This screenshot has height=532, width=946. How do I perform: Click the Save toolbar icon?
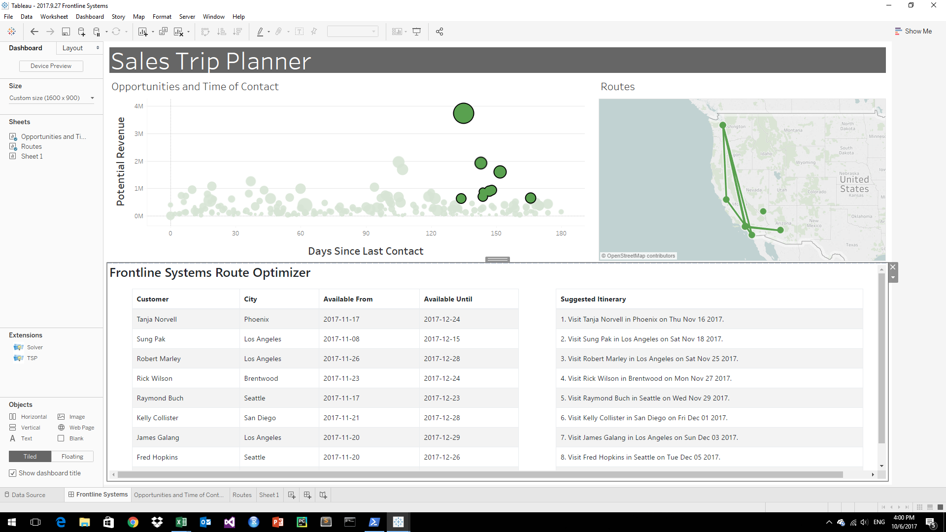pos(66,32)
